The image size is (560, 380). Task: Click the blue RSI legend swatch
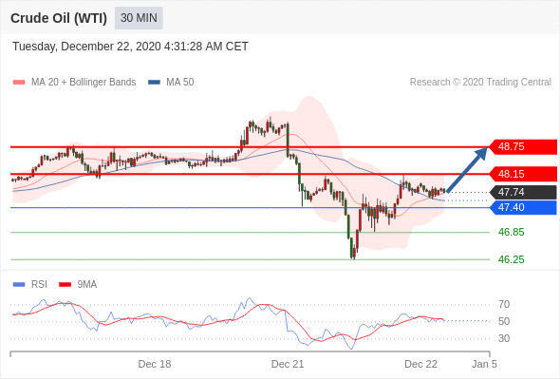coord(19,285)
